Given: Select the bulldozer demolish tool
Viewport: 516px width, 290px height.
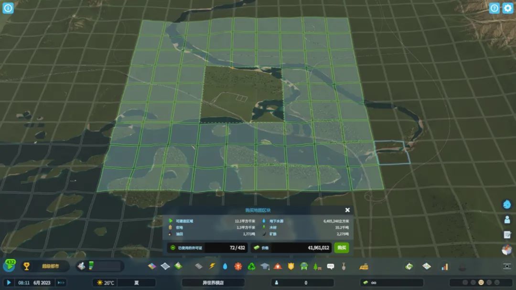Looking at the screenshot, I should [x=364, y=266].
